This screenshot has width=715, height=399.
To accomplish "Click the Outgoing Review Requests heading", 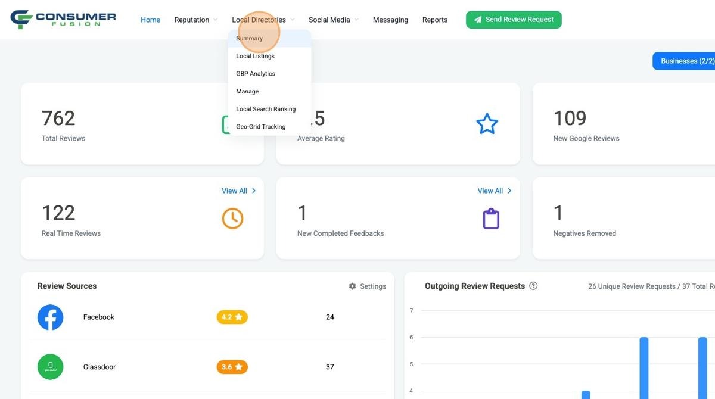I will pyautogui.click(x=475, y=286).
